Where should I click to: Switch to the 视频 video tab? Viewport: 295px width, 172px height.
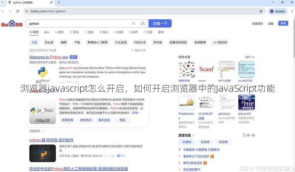click(89, 32)
